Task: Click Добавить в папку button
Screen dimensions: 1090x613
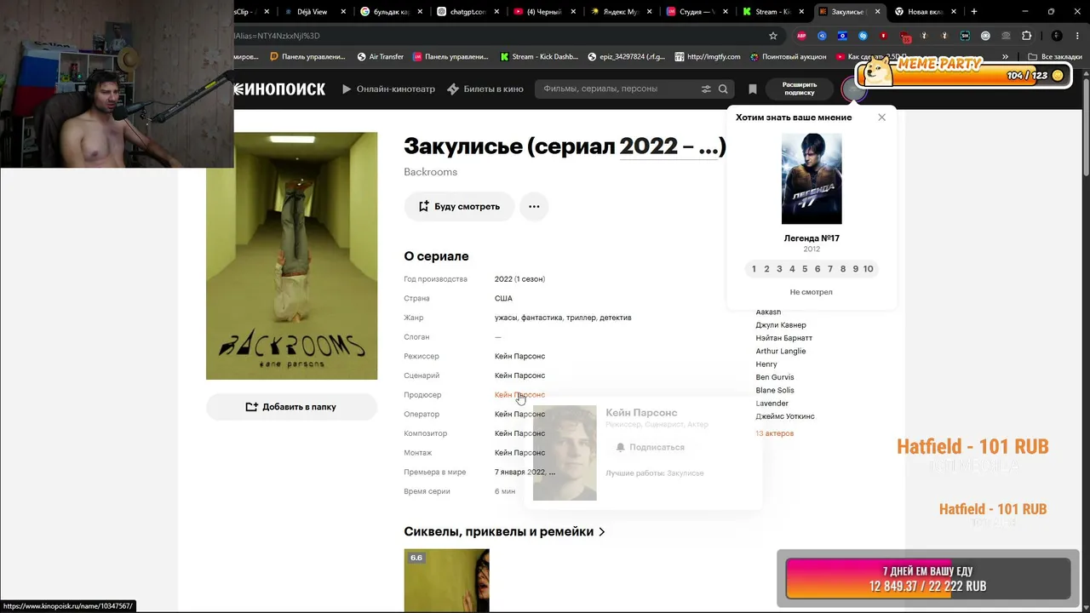Action: 291,407
